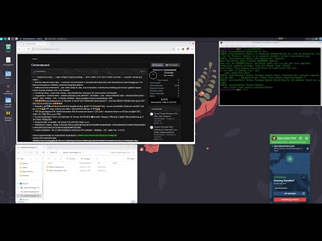Open the browser hamburger menu
This screenshot has width=322, height=241.
(193, 49)
